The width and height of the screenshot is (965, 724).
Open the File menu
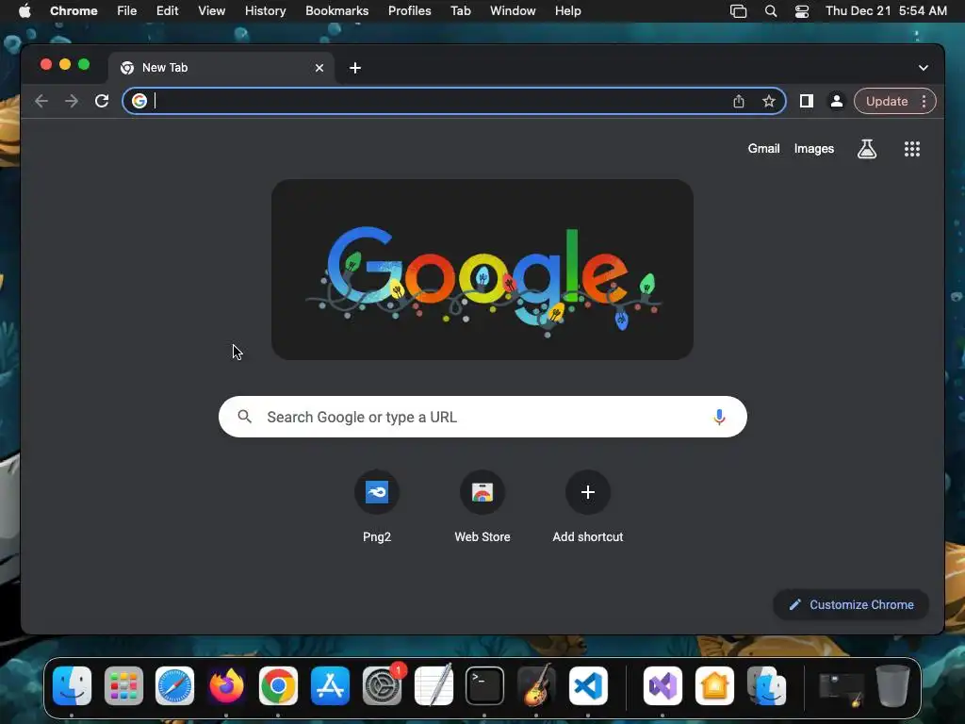(127, 11)
